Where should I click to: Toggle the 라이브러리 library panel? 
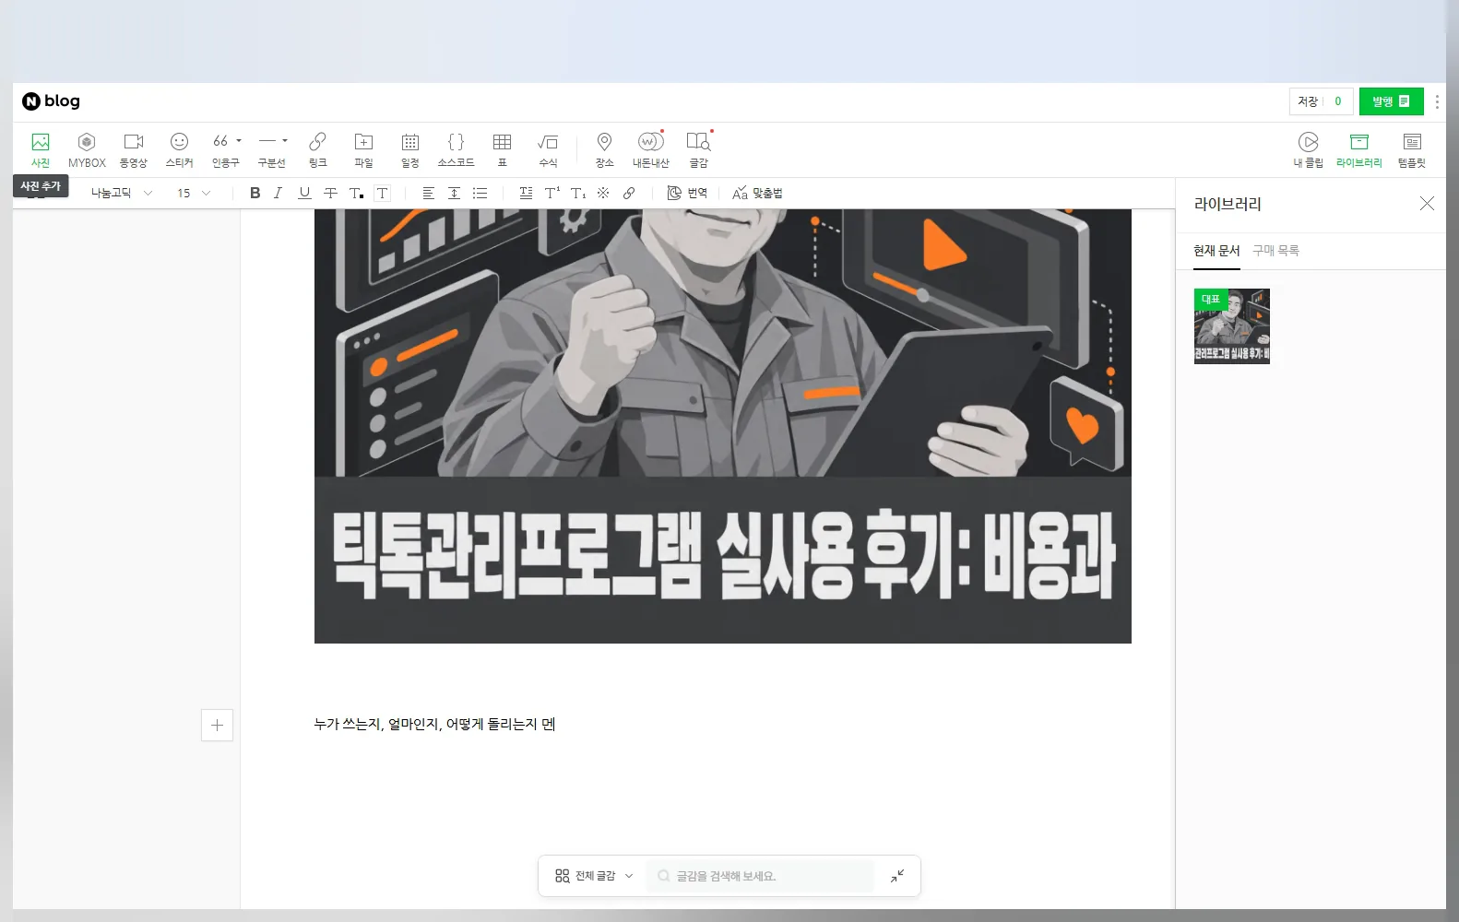point(1359,149)
